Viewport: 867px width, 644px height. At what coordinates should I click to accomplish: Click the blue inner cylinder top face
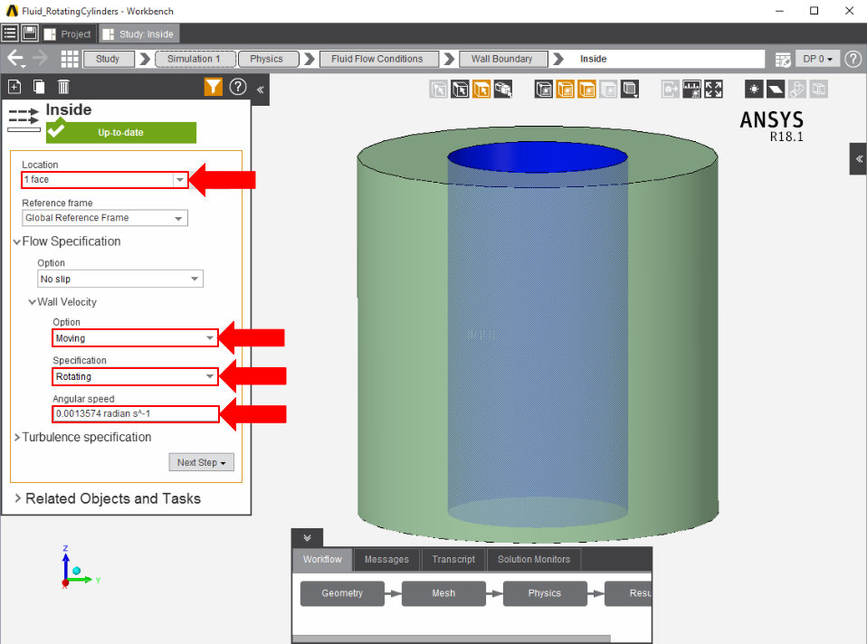(537, 156)
